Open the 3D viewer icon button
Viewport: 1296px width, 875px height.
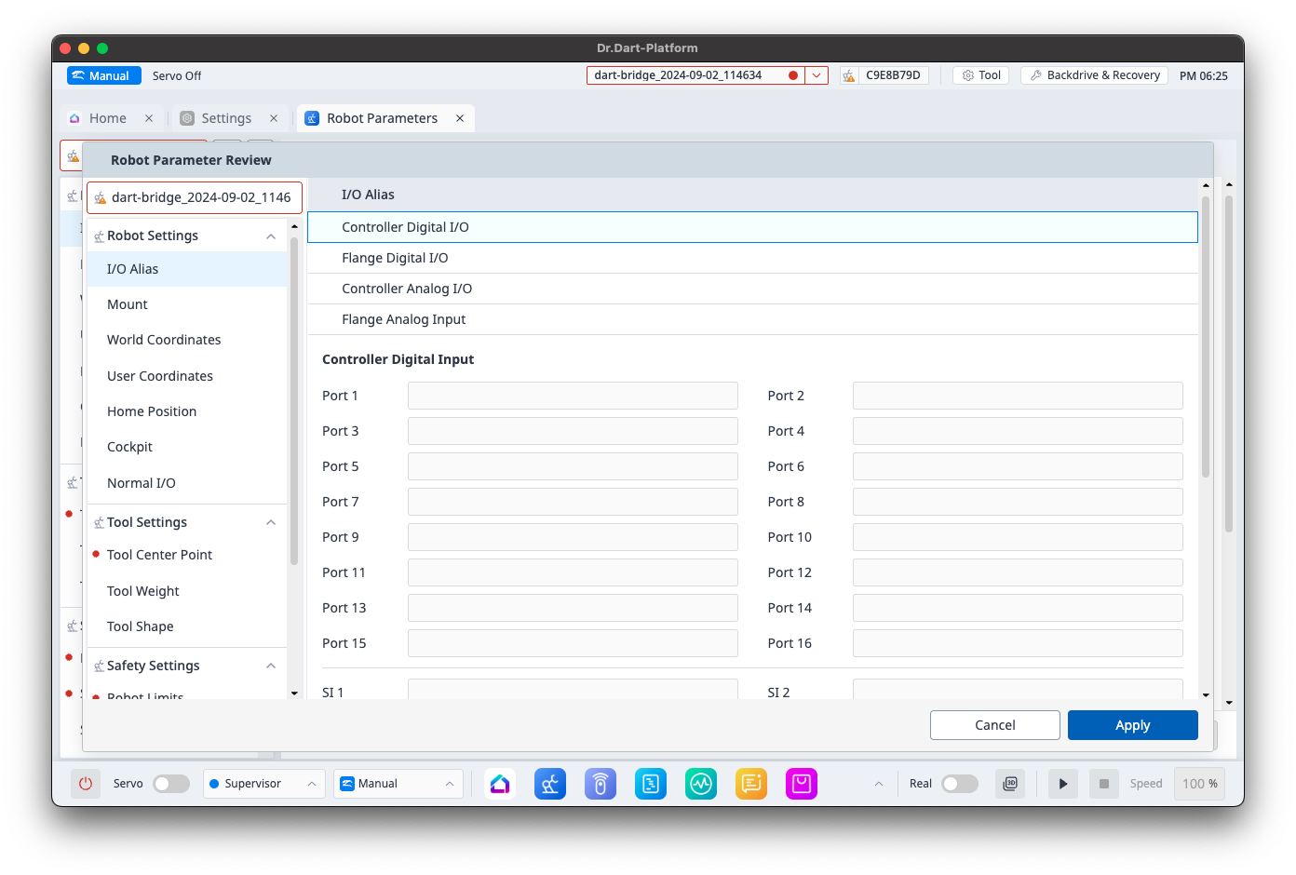(x=1010, y=784)
